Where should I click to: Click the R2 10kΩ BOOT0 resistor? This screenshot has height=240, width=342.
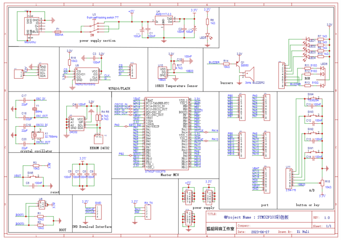[41, 225]
